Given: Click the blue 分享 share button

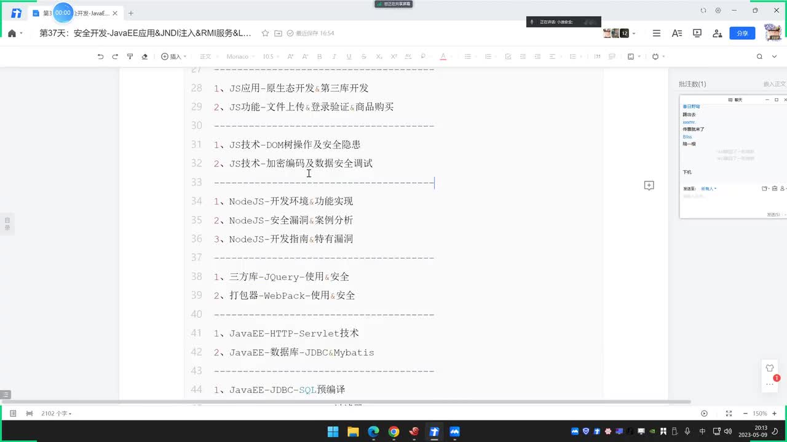Looking at the screenshot, I should (x=742, y=33).
